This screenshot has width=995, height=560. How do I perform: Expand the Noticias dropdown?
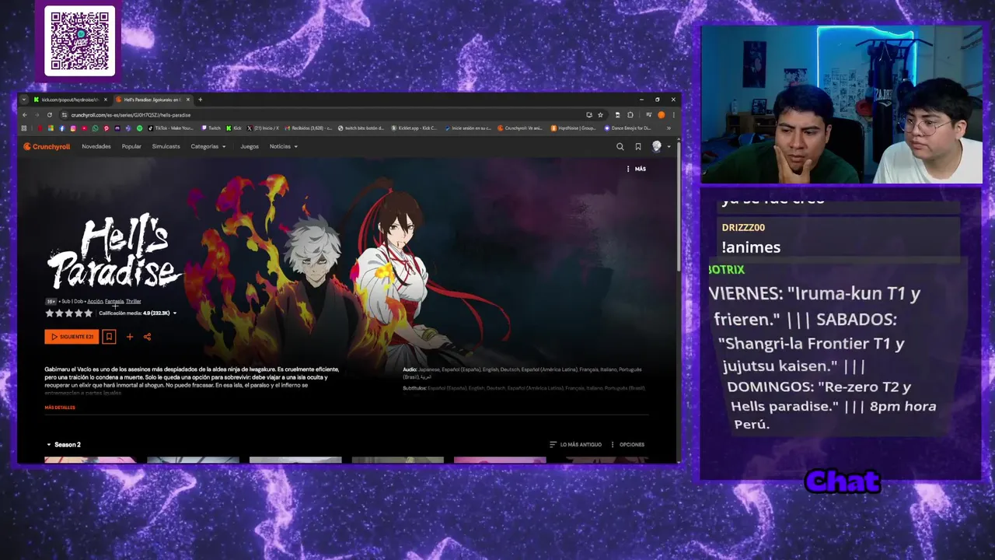284,146
